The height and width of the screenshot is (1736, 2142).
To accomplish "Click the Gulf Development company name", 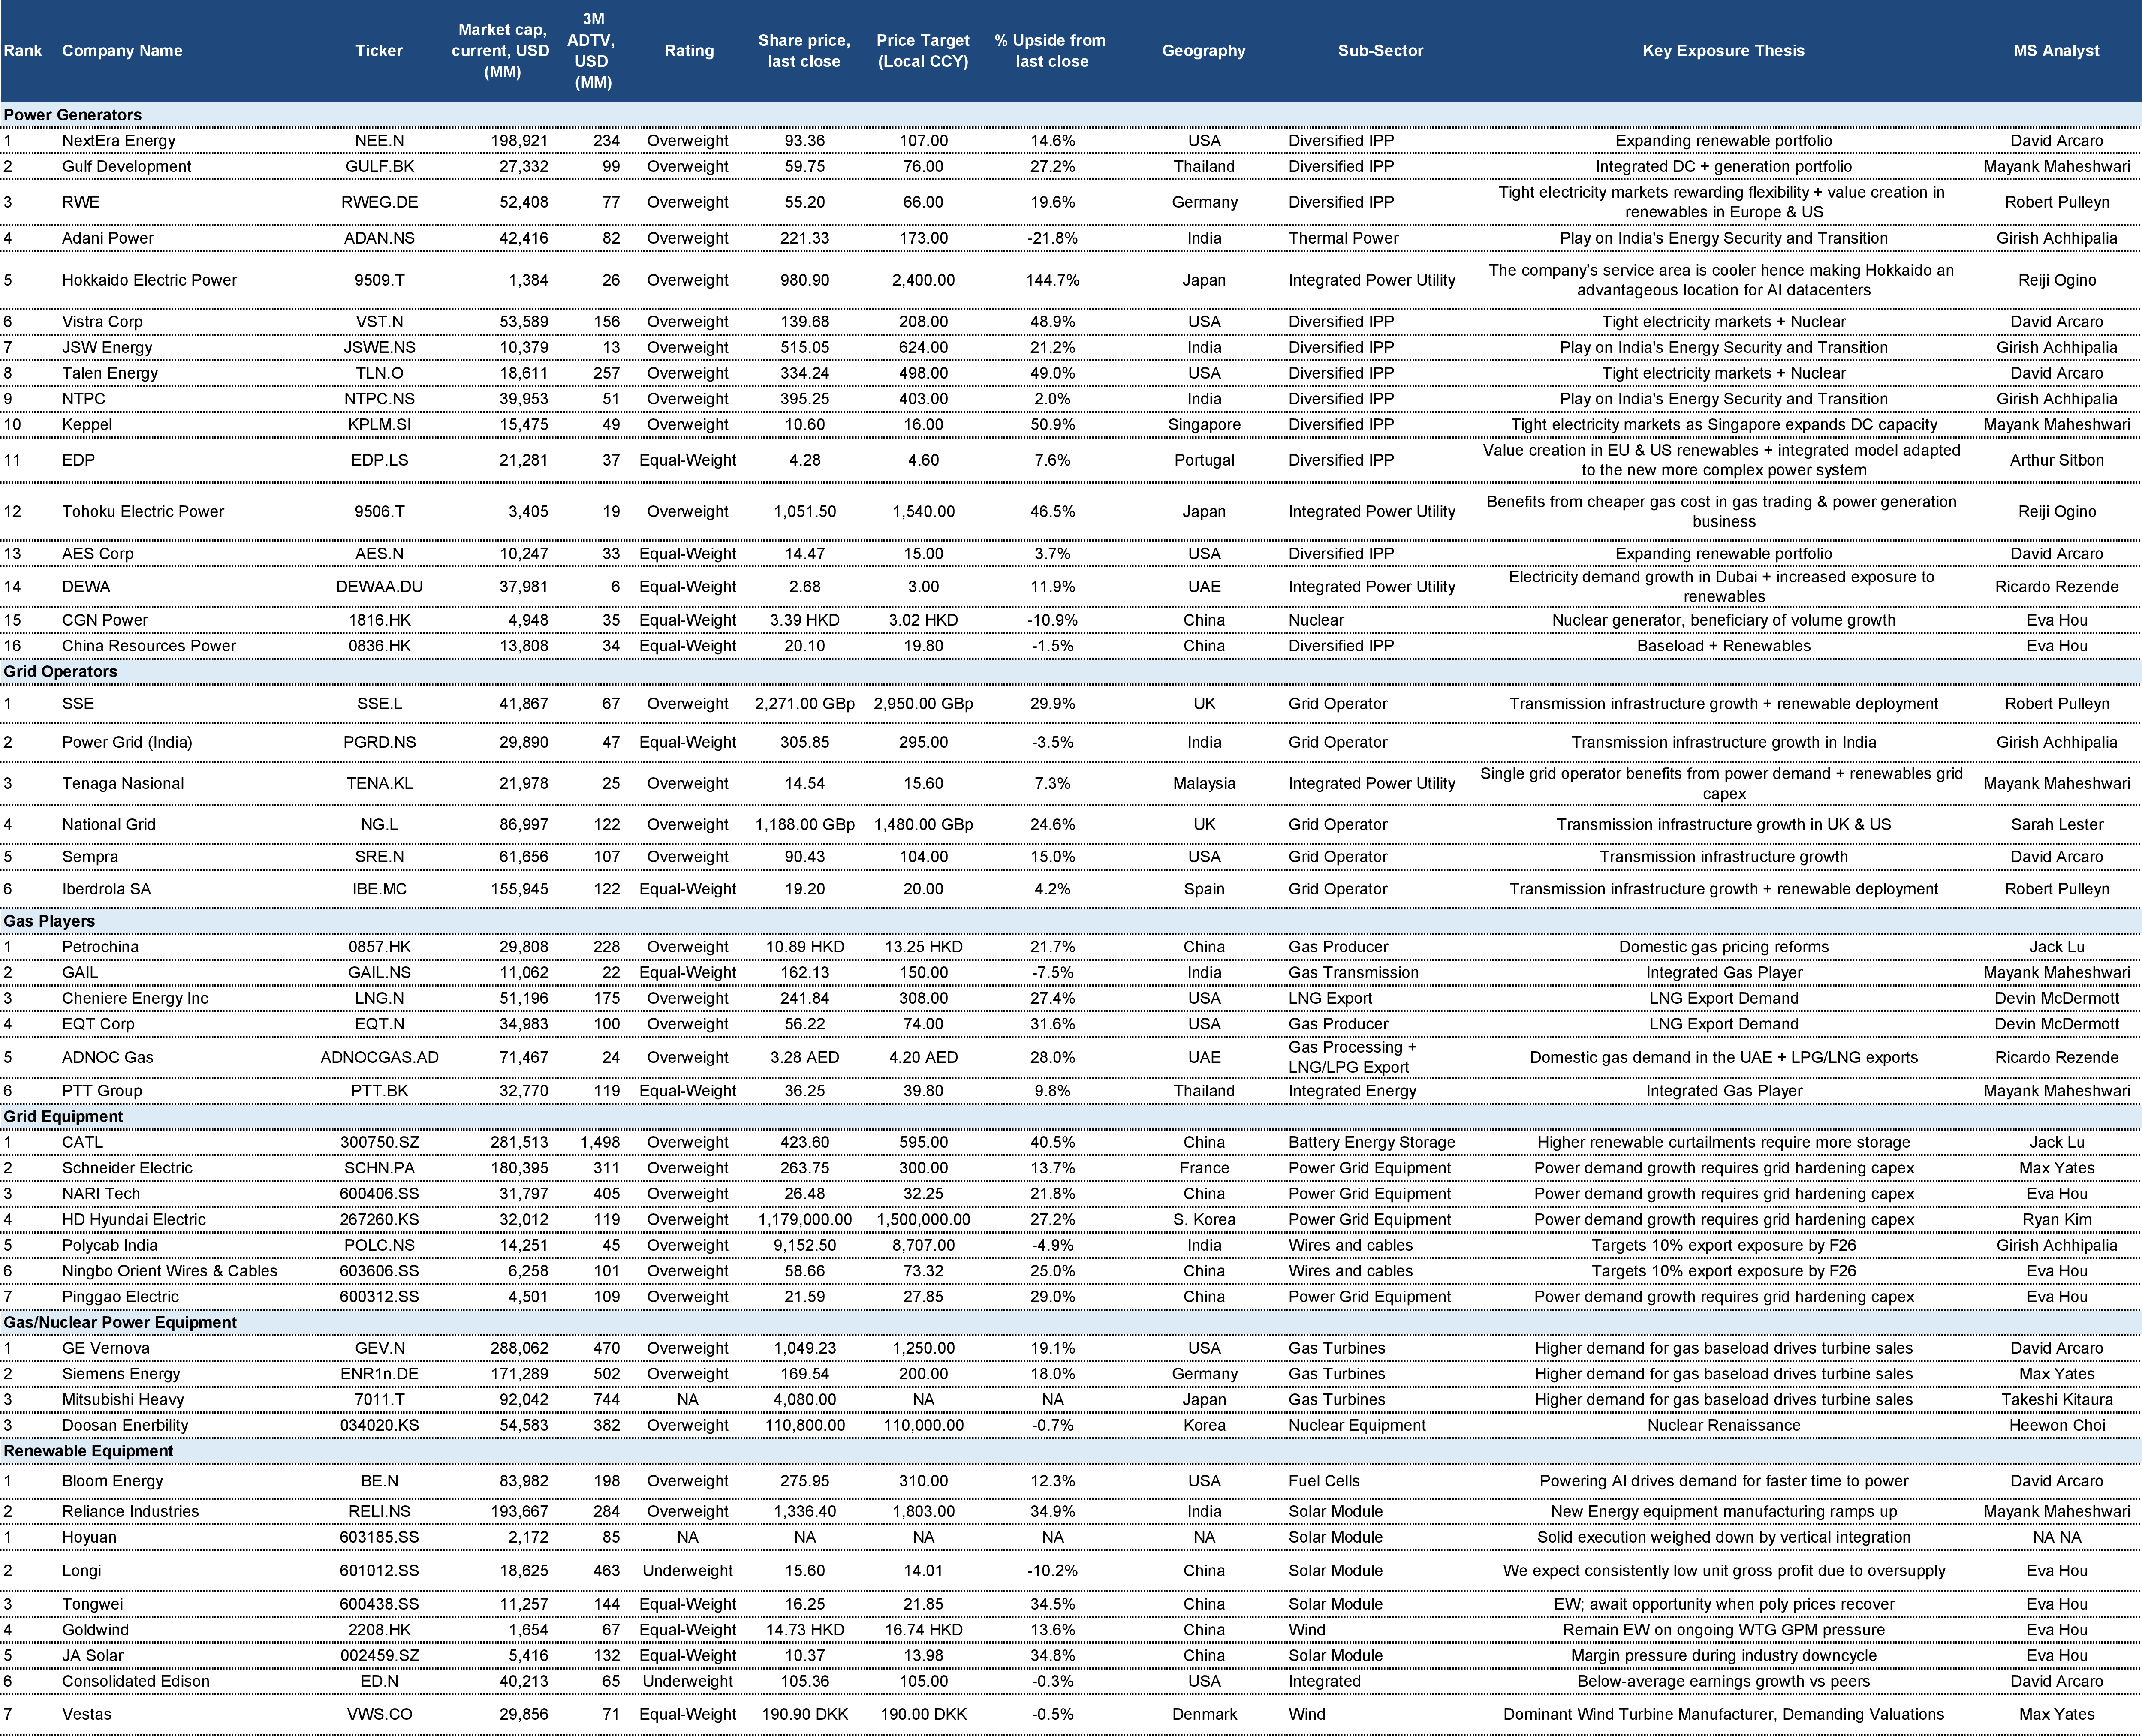I will coord(126,167).
